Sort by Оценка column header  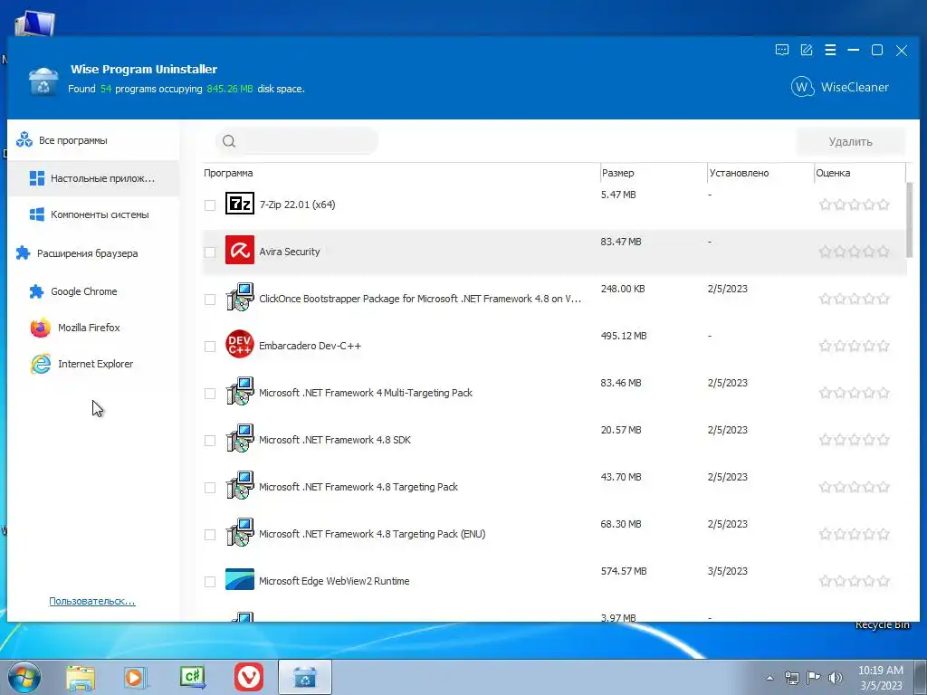[859, 173]
